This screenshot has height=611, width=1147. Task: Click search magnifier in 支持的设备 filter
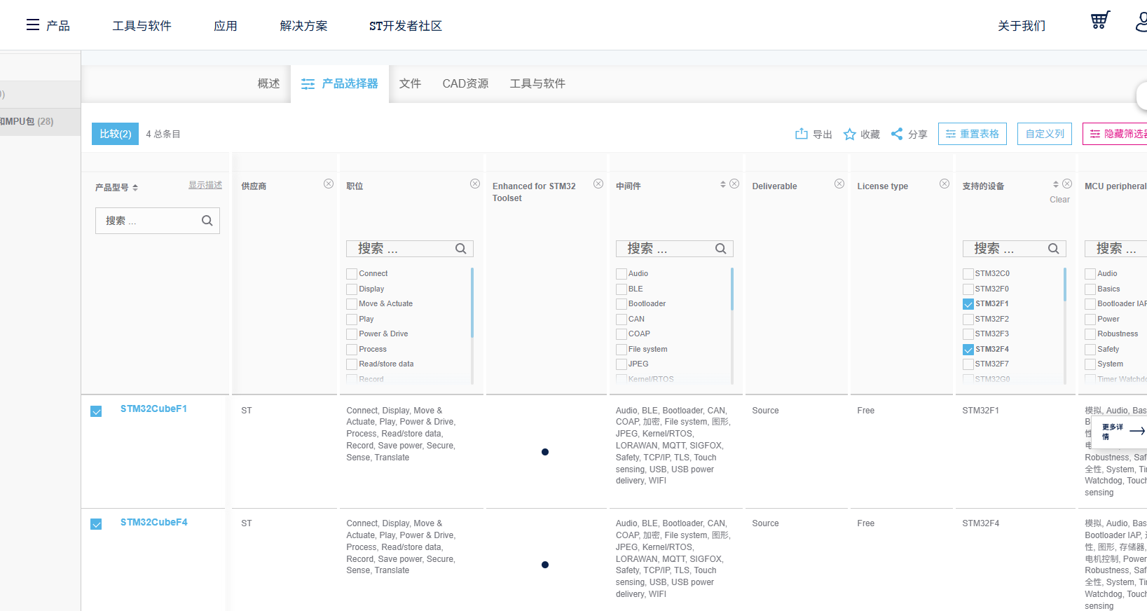coord(1054,249)
